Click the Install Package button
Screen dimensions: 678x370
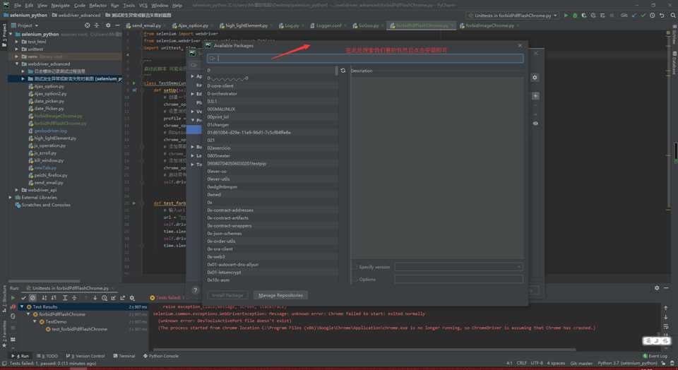pos(228,295)
